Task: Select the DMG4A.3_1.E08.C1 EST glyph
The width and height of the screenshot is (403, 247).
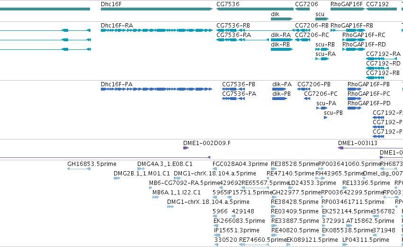Action: 141,169
